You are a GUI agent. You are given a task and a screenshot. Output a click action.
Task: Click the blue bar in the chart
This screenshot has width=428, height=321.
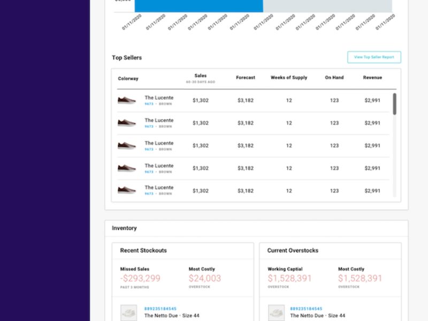tap(198, 6)
